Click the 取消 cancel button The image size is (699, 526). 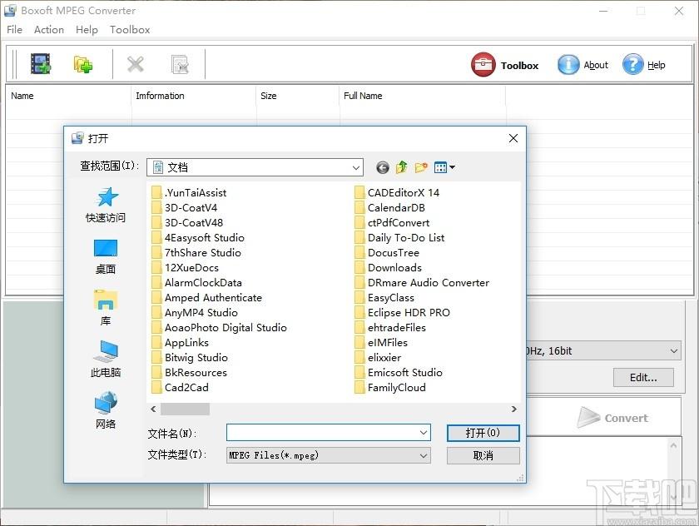coord(483,455)
